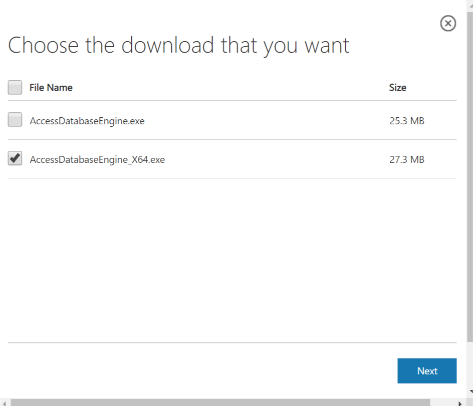Viewport: 473px width, 406px height.
Task: Click the Size column header
Action: [x=397, y=87]
